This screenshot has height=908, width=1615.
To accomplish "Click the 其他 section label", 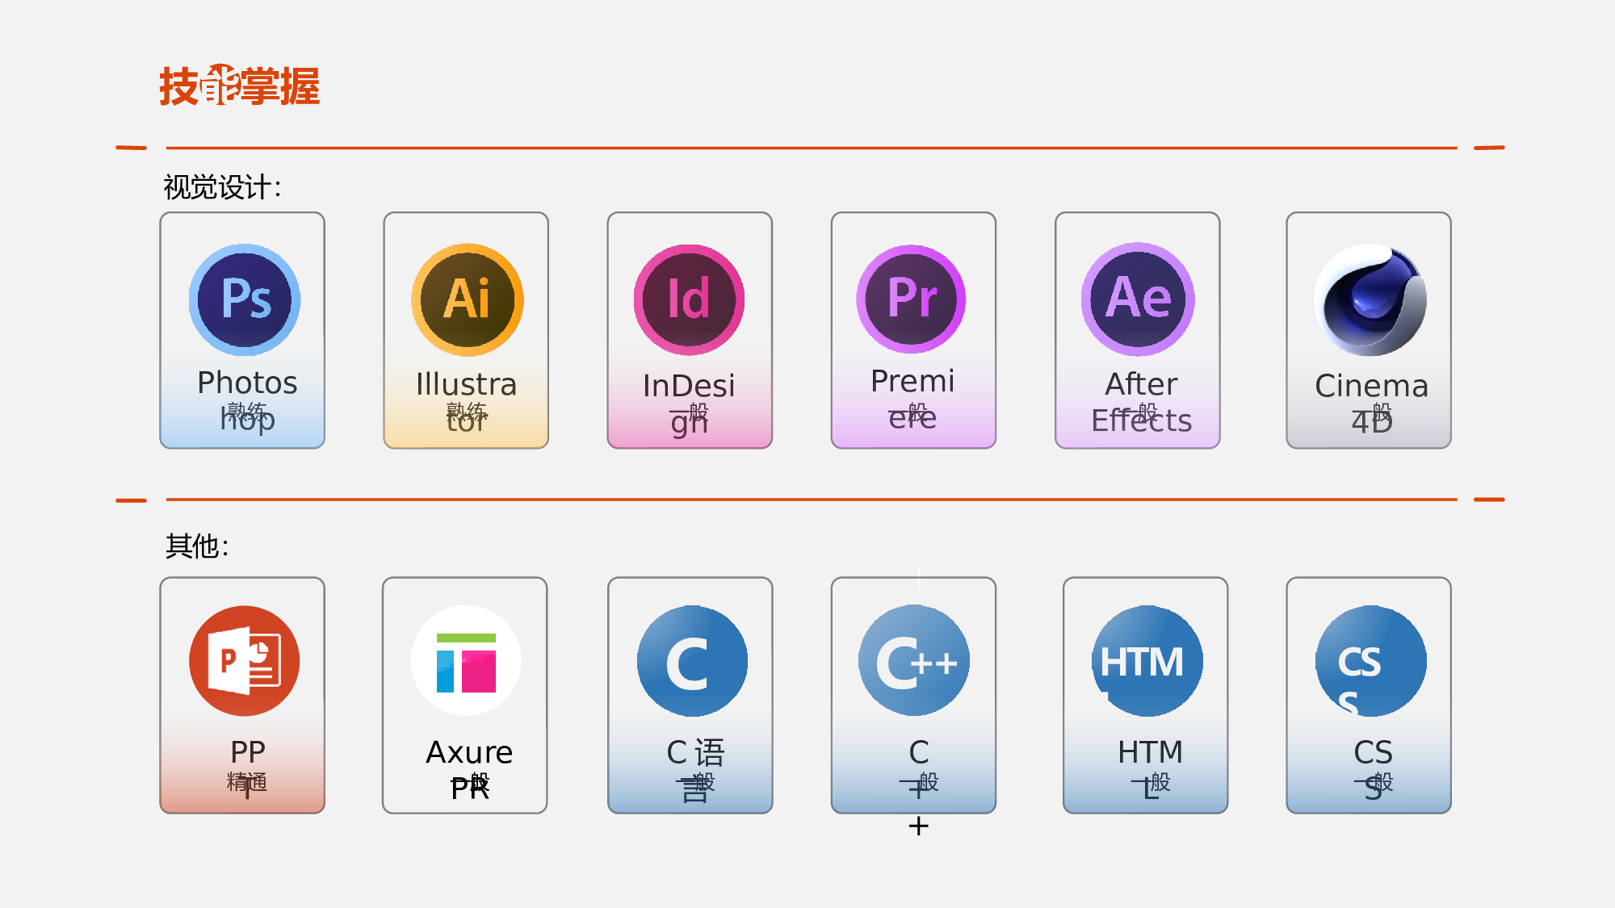I will coord(197,546).
